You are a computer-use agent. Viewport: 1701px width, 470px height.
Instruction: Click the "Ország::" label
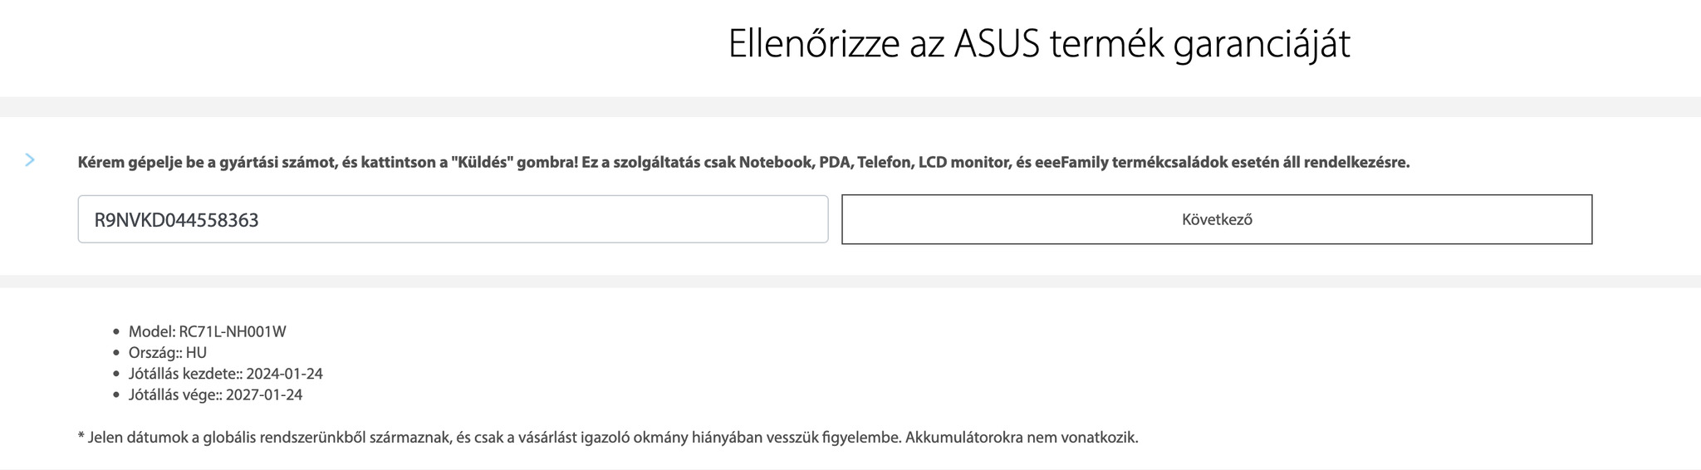click(x=155, y=353)
